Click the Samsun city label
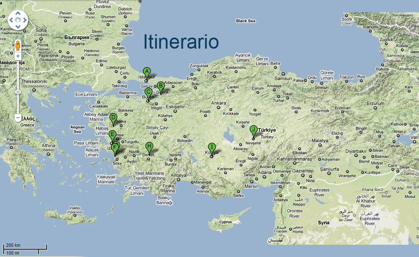Screen dimensions: 419x257 point(283,78)
